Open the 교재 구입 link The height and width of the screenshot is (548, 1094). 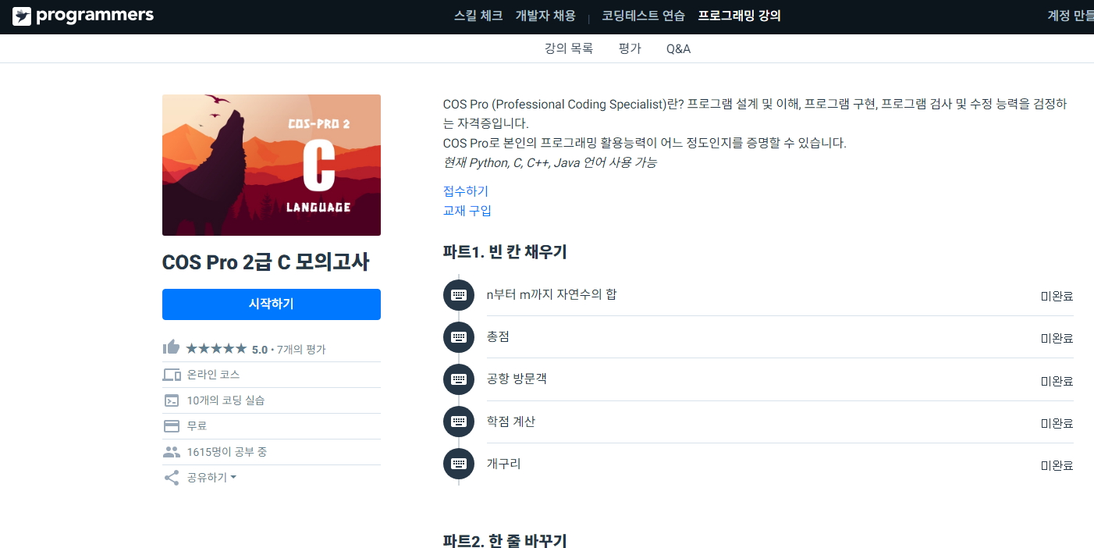pos(467,211)
